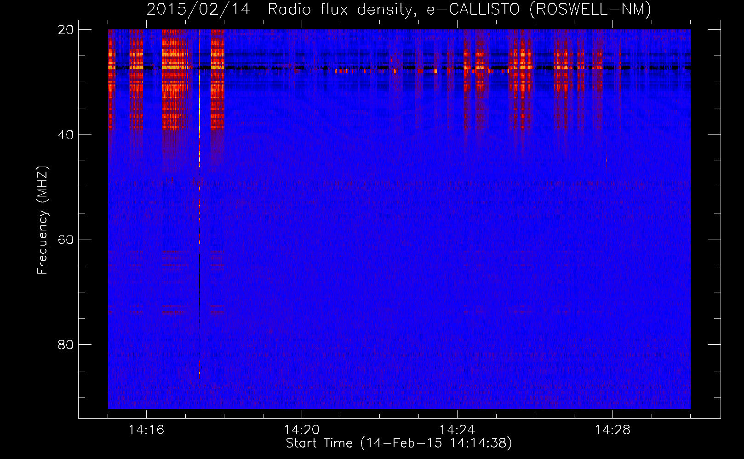Image resolution: width=744 pixels, height=459 pixels.
Task: Click the '14:16' time tick label
Action: [146, 430]
